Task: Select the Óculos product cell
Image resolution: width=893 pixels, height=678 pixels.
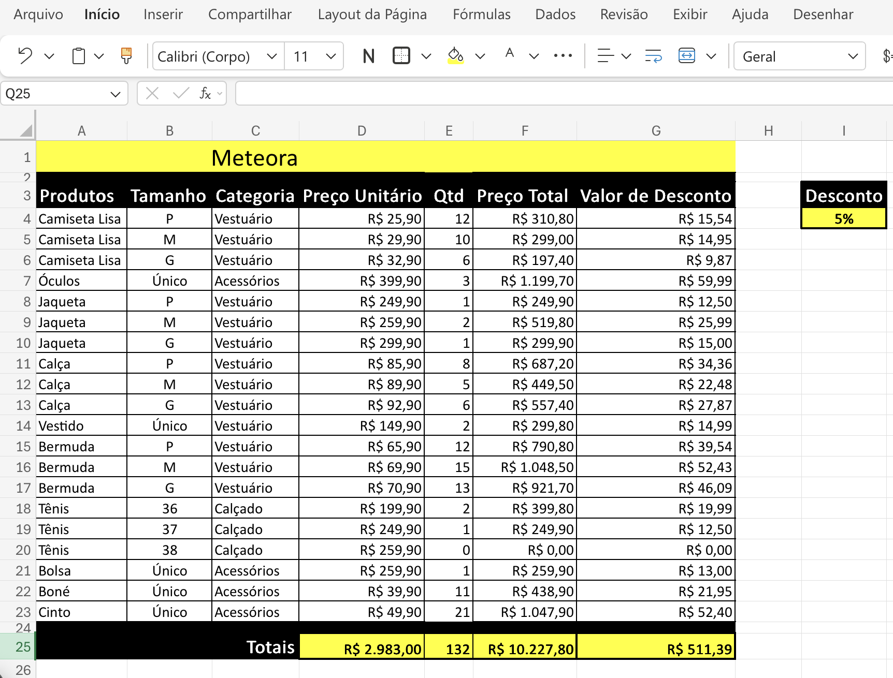Action: tap(81, 281)
